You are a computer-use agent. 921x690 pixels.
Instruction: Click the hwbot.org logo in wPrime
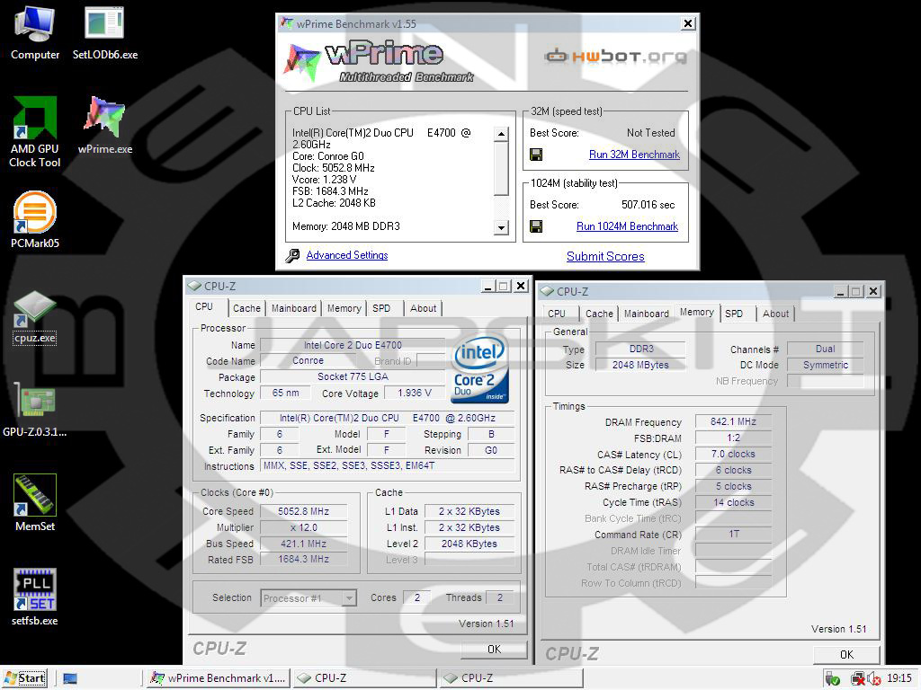click(x=615, y=57)
